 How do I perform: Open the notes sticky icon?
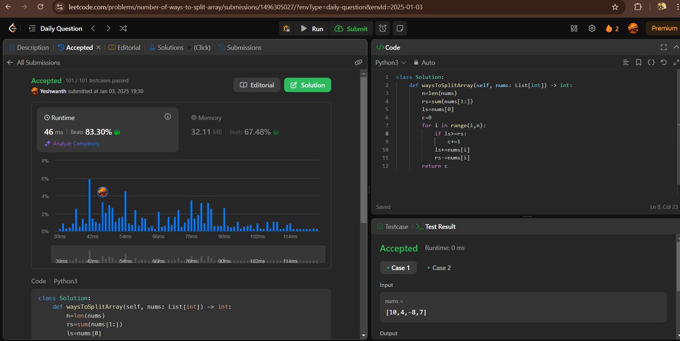(x=400, y=28)
